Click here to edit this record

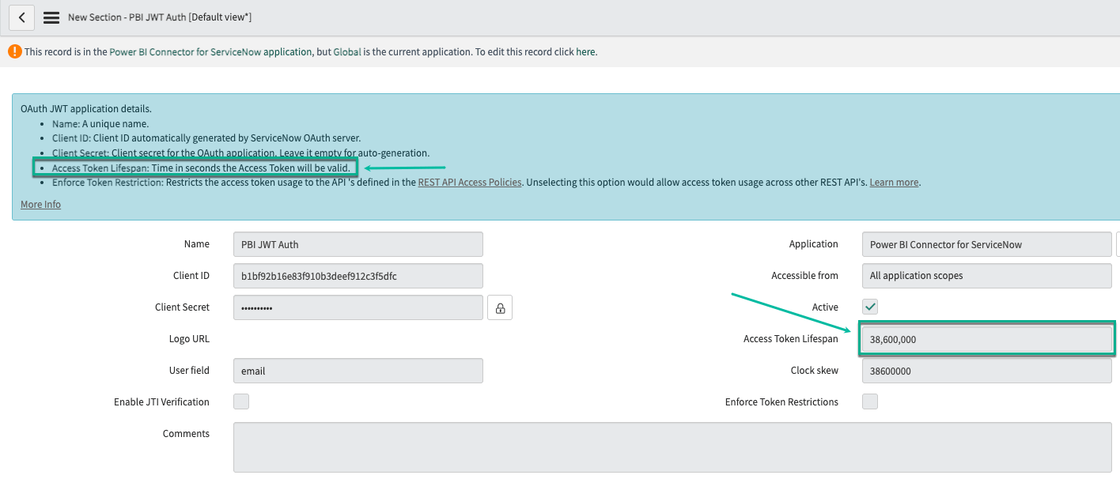[585, 51]
